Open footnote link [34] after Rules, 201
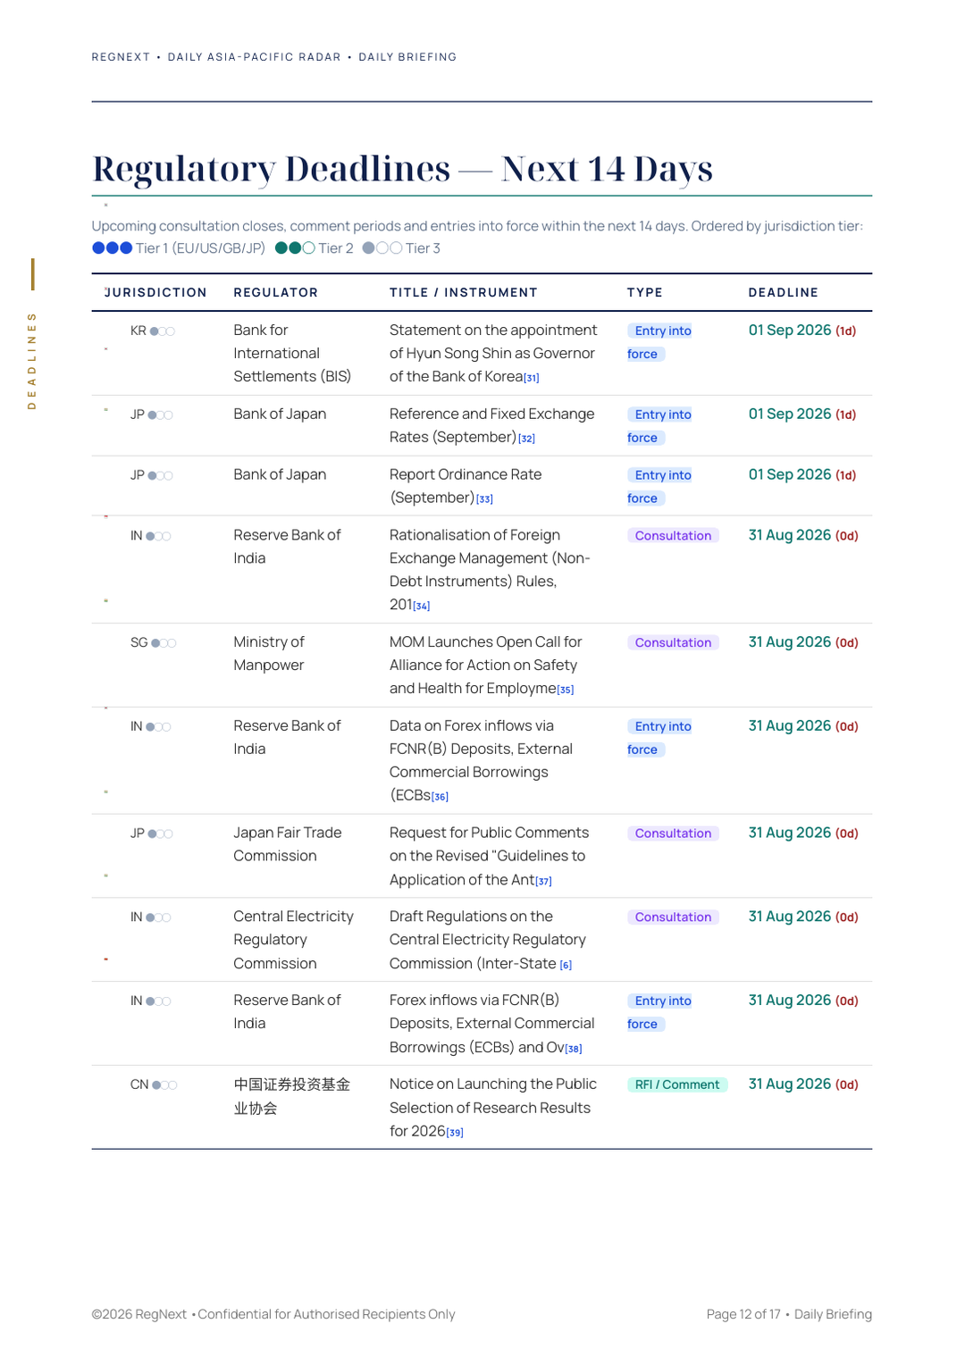965x1365 pixels. (x=422, y=606)
